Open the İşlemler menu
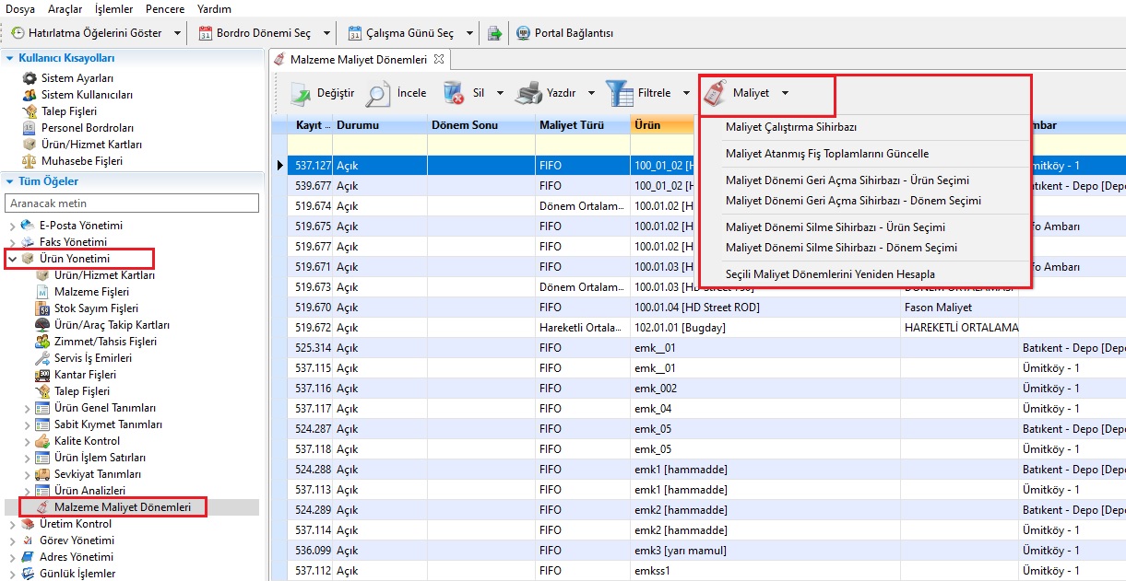1126x581 pixels. point(113,9)
